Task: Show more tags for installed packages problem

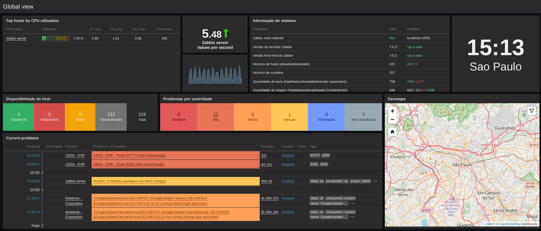Action: (375, 181)
